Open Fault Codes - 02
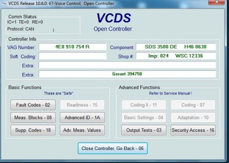 tap(33, 105)
